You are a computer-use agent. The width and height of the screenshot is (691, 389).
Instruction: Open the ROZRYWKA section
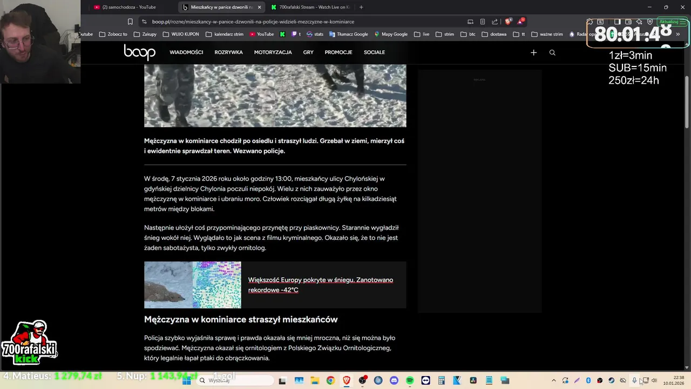coord(228,52)
